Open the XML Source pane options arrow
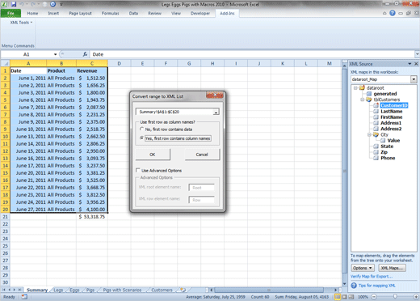The height and width of the screenshot is (301, 420). (x=409, y=64)
